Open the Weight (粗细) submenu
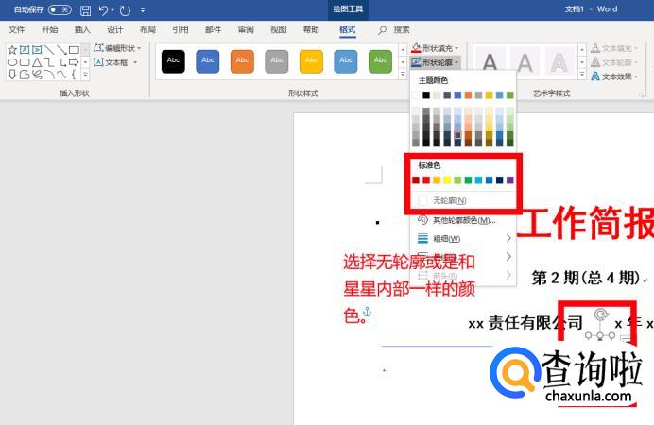This screenshot has width=654, height=425. (463, 239)
